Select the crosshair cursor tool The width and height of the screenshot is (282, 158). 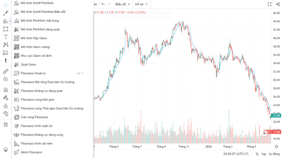pyautogui.click(x=6, y=5)
